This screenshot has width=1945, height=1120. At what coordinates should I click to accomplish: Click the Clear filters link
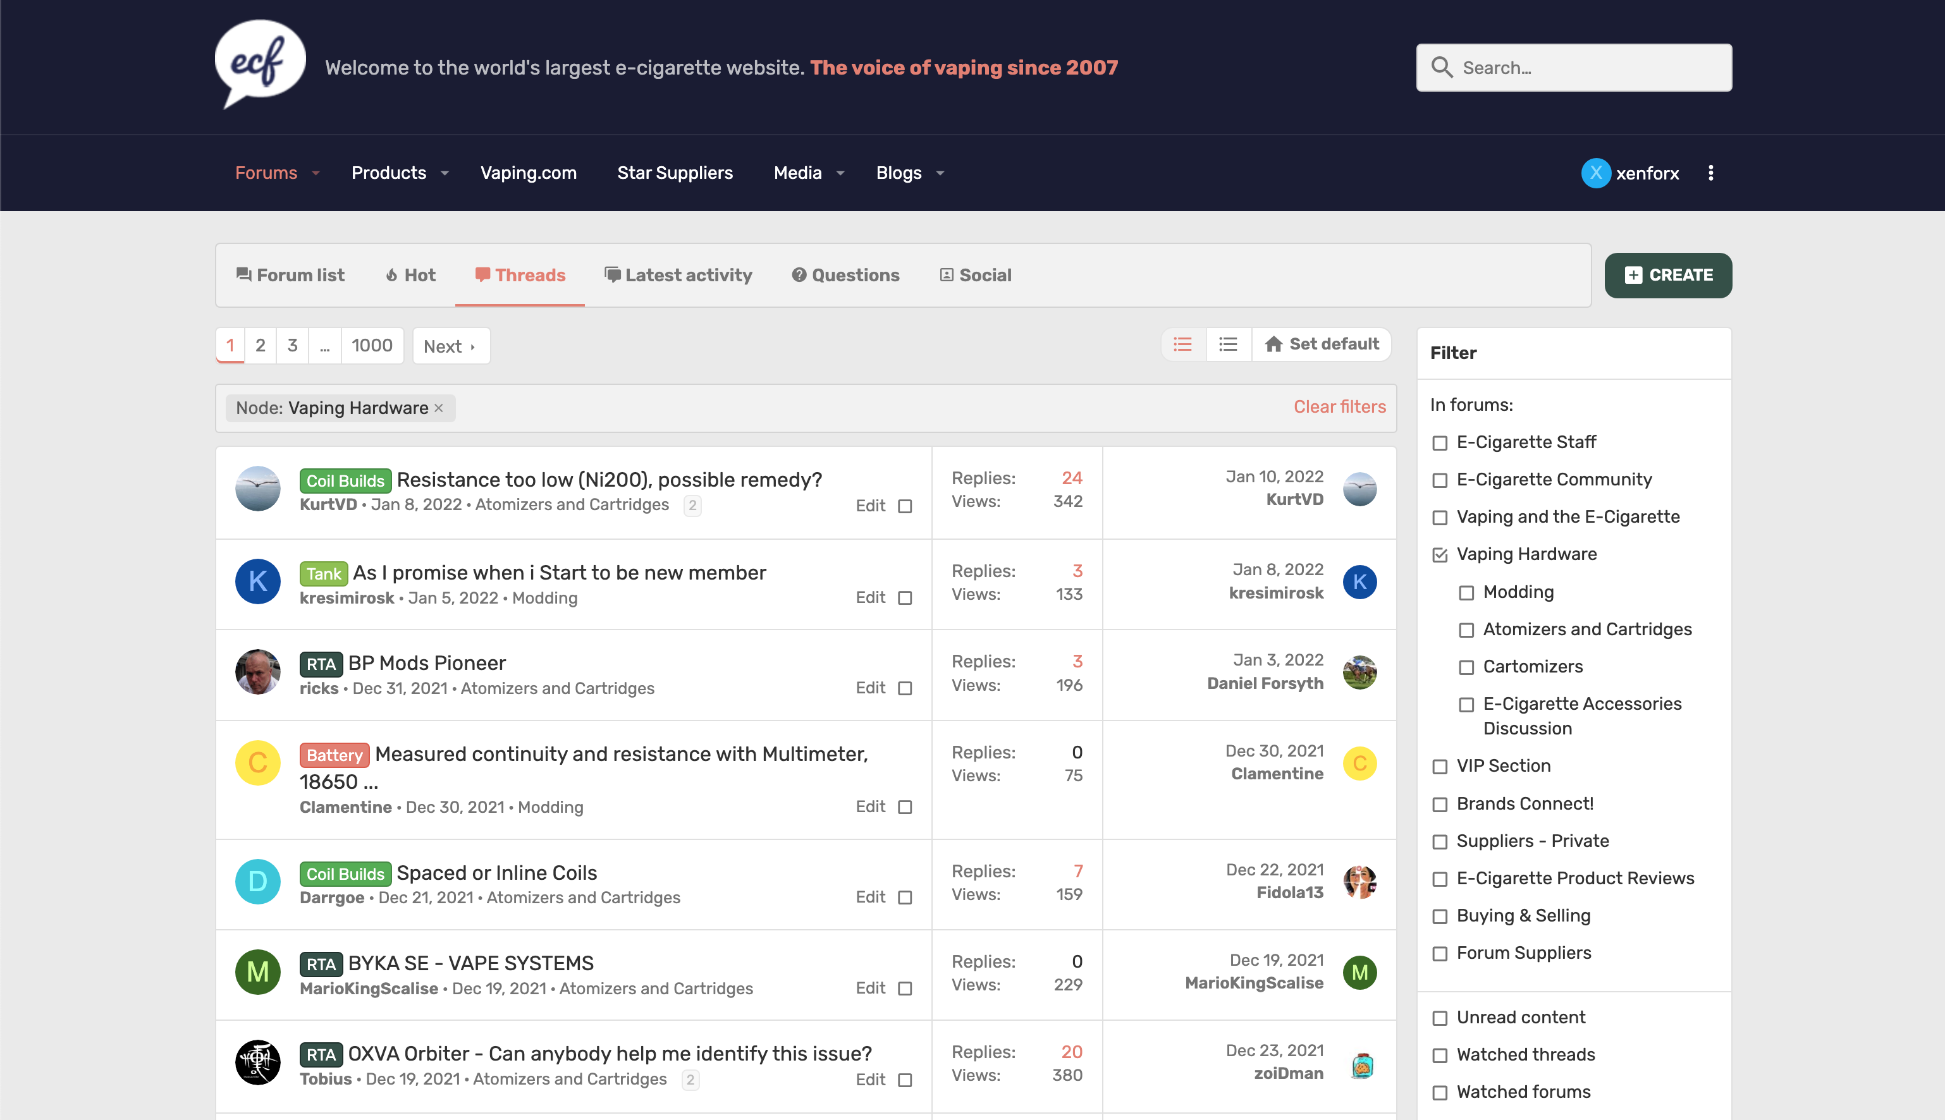1339,407
